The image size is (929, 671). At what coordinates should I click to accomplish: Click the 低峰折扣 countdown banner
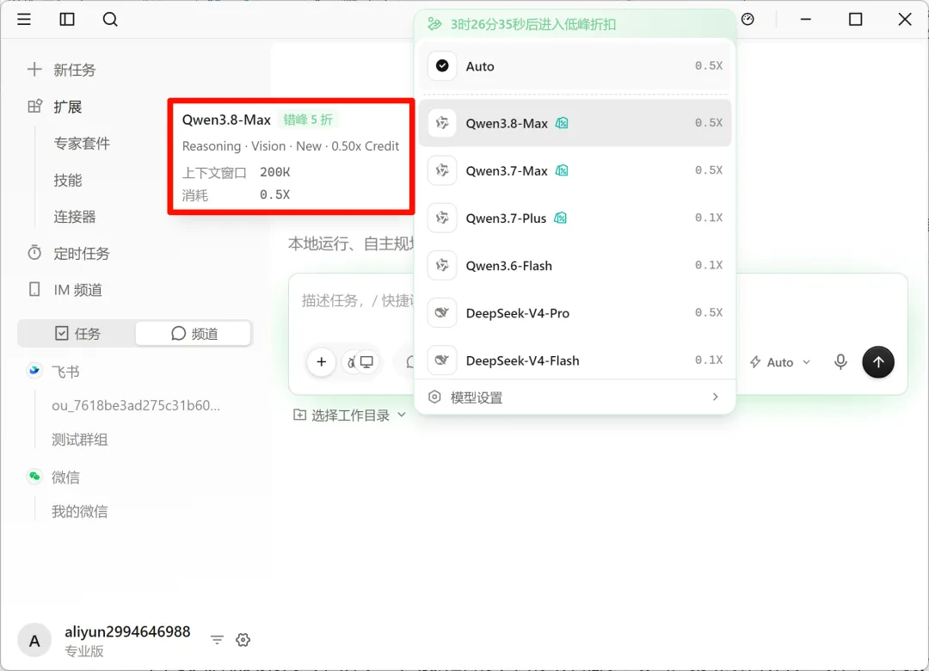(575, 24)
